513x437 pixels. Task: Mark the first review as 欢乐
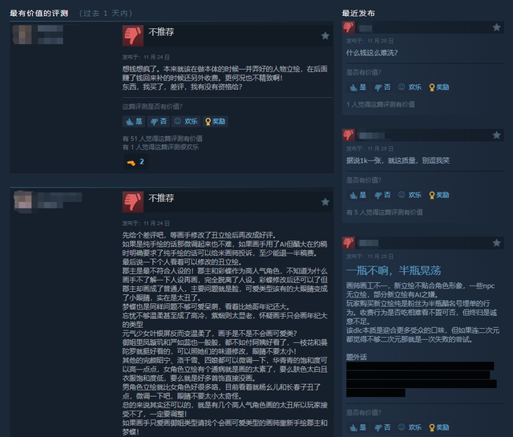186,121
